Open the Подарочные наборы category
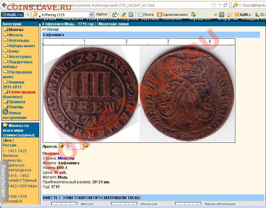 [18, 64]
